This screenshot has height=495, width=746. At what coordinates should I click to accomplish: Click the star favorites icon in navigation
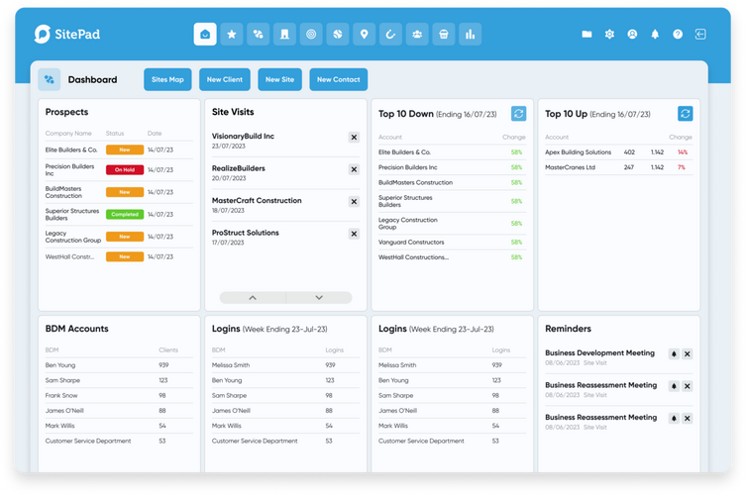(232, 35)
